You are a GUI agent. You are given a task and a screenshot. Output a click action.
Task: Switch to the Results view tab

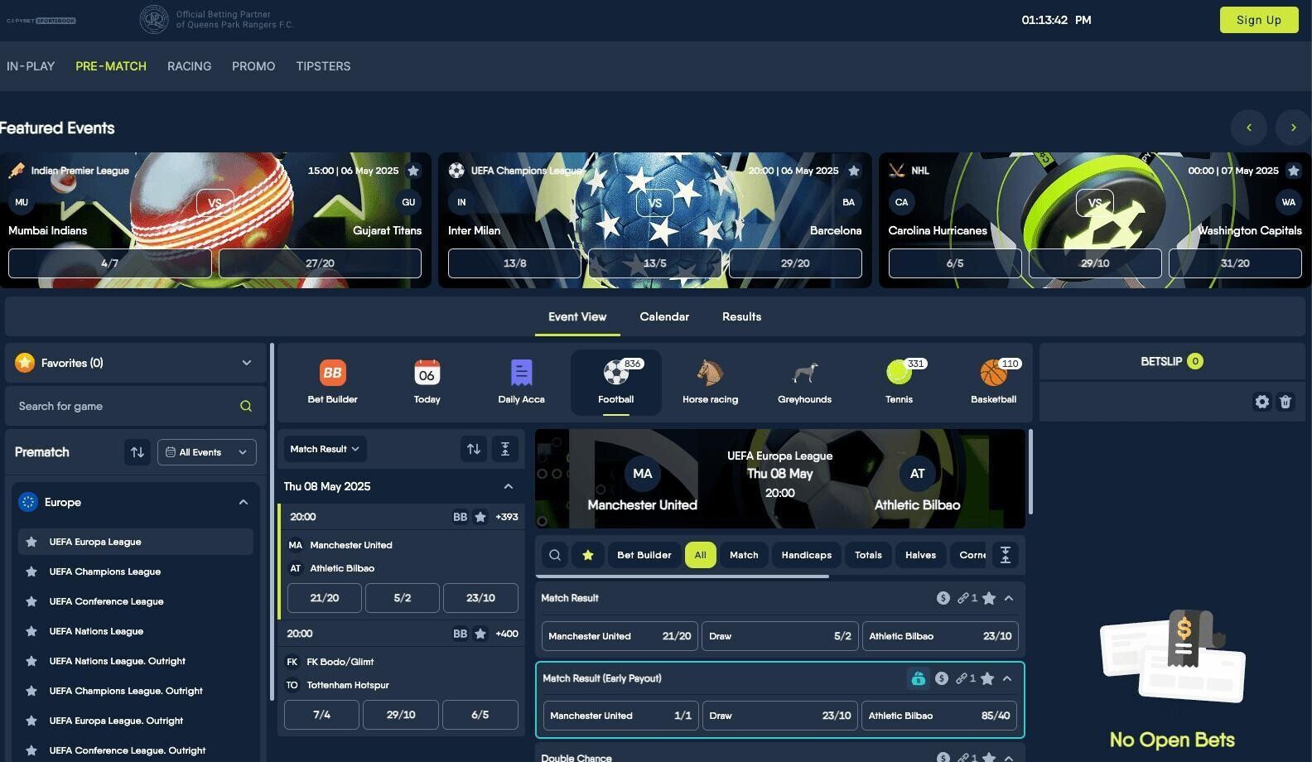click(x=741, y=316)
